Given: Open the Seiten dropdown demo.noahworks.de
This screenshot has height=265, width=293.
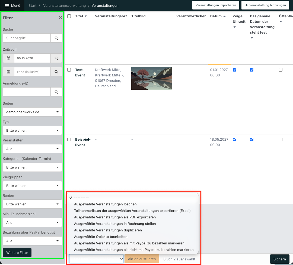Looking at the screenshot, I should tap(32, 112).
